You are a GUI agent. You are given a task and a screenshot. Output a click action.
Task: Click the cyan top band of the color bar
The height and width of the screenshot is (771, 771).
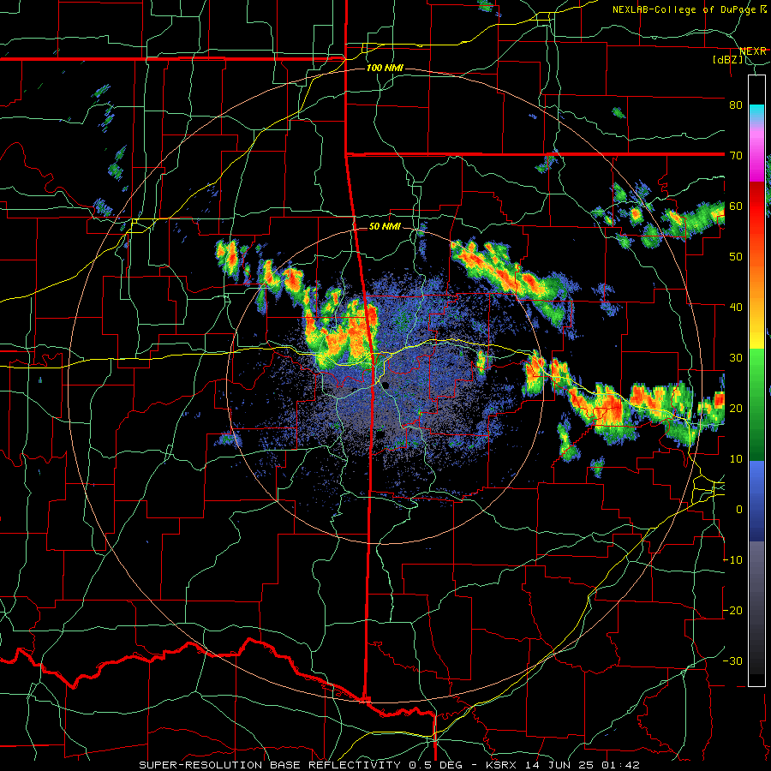pos(756,112)
